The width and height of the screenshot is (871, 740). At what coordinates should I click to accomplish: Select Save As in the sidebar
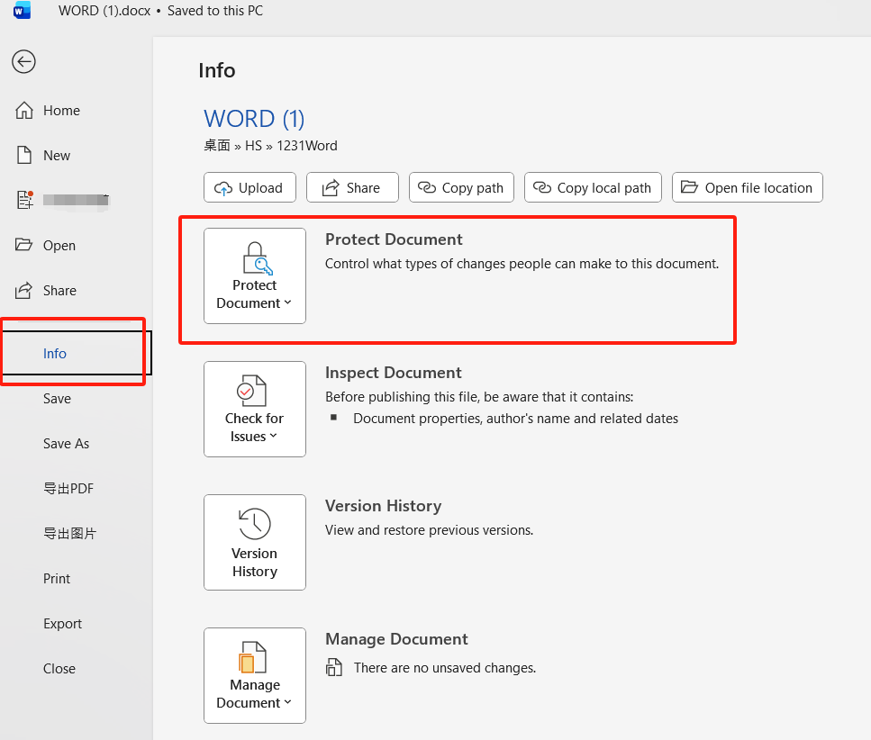[66, 443]
